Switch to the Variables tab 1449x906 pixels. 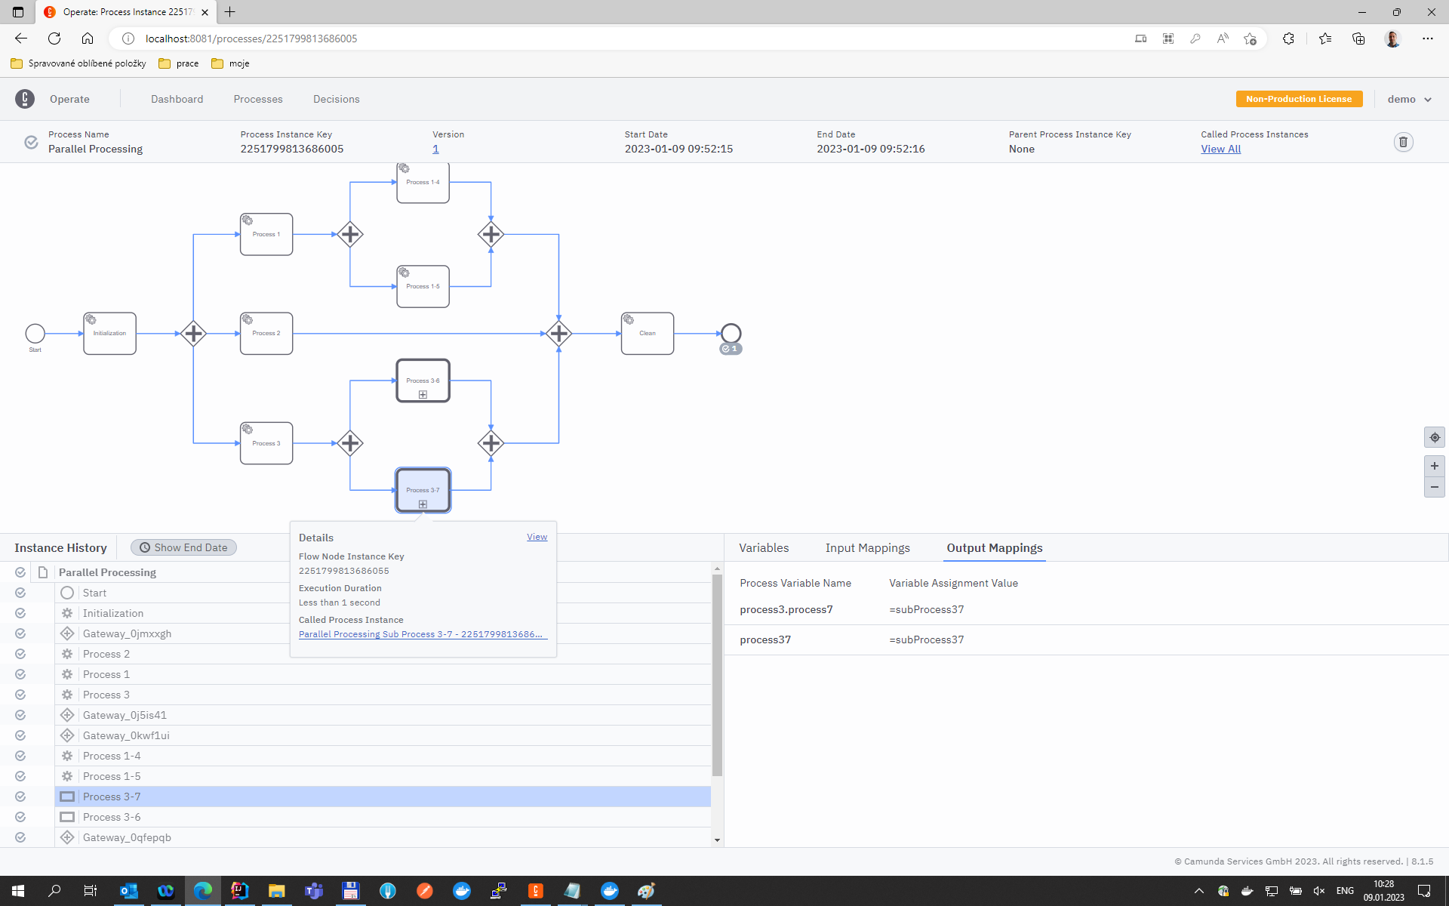click(764, 547)
